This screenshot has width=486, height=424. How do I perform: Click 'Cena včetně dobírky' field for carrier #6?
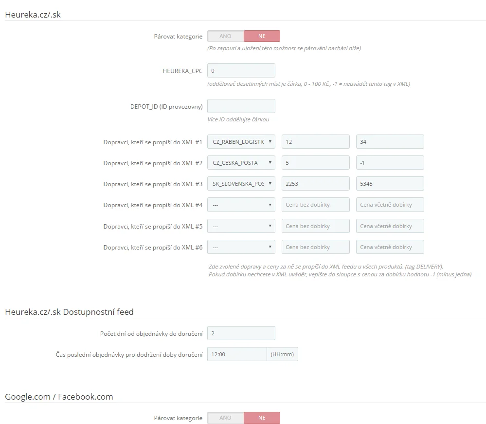(x=390, y=247)
